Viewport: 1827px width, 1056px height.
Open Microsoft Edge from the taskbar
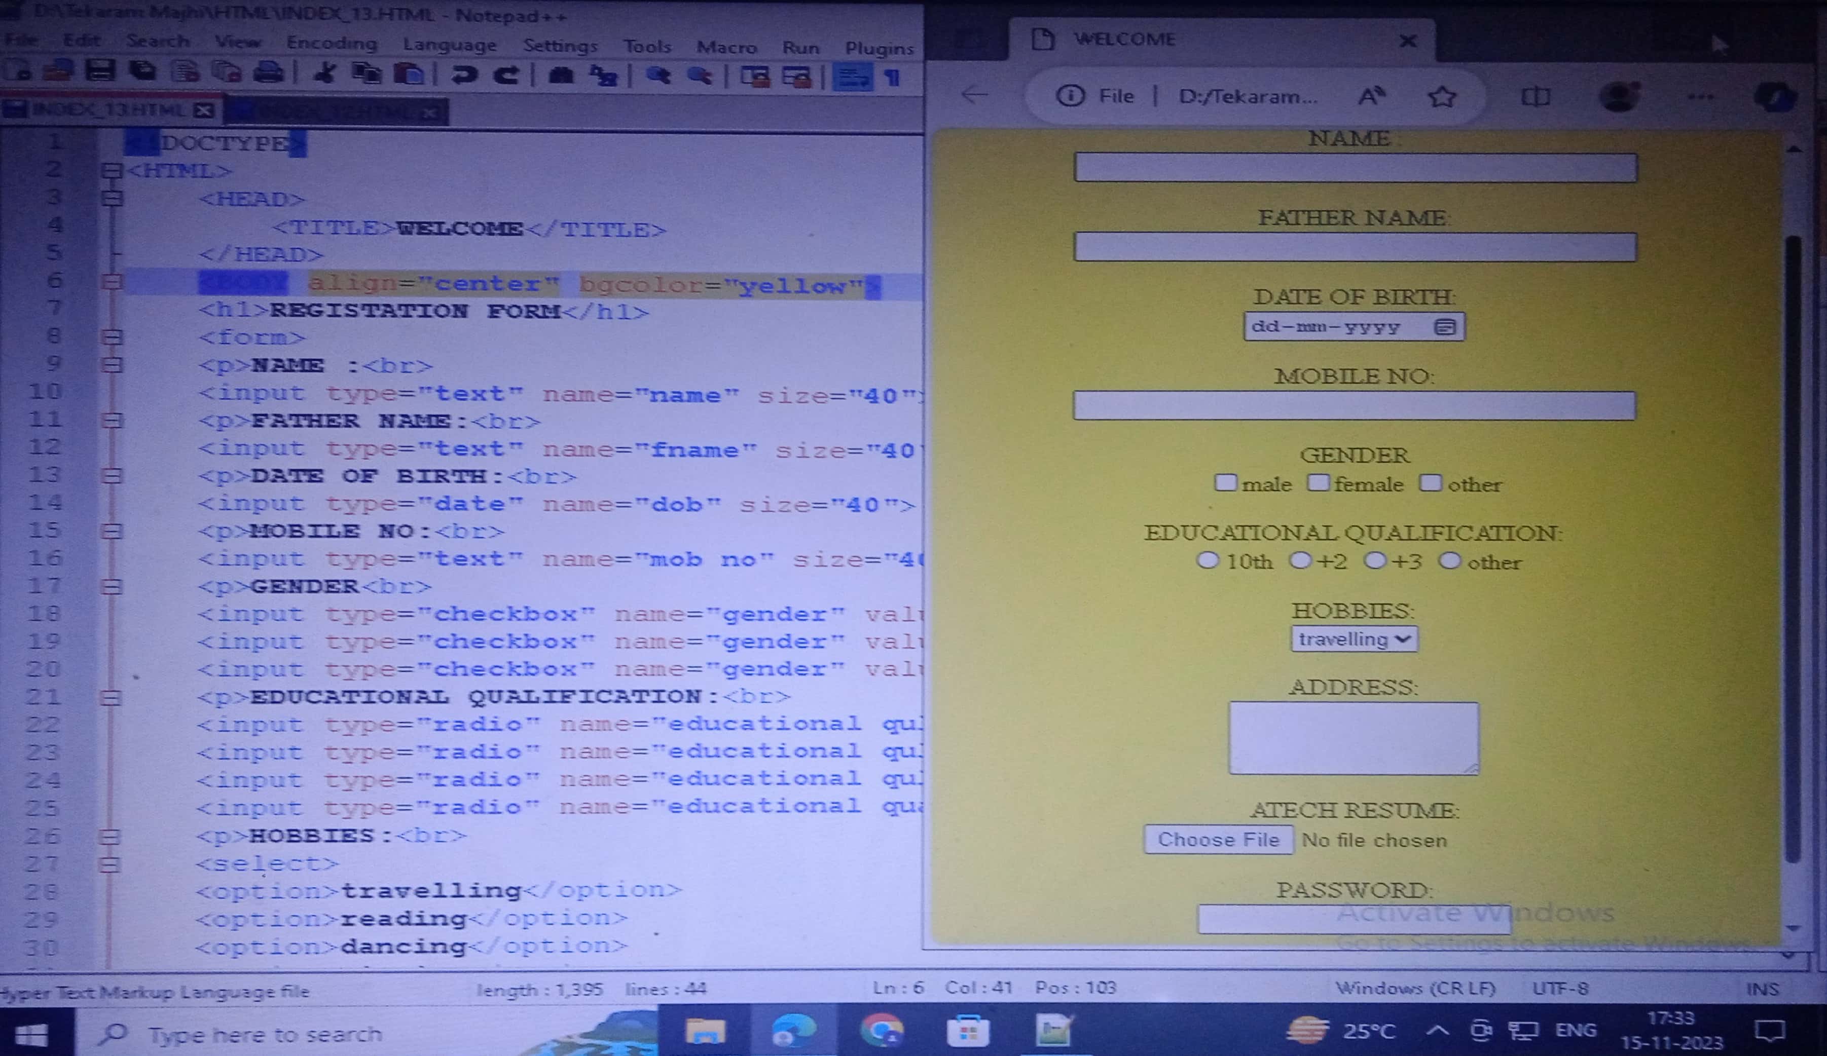(793, 1030)
